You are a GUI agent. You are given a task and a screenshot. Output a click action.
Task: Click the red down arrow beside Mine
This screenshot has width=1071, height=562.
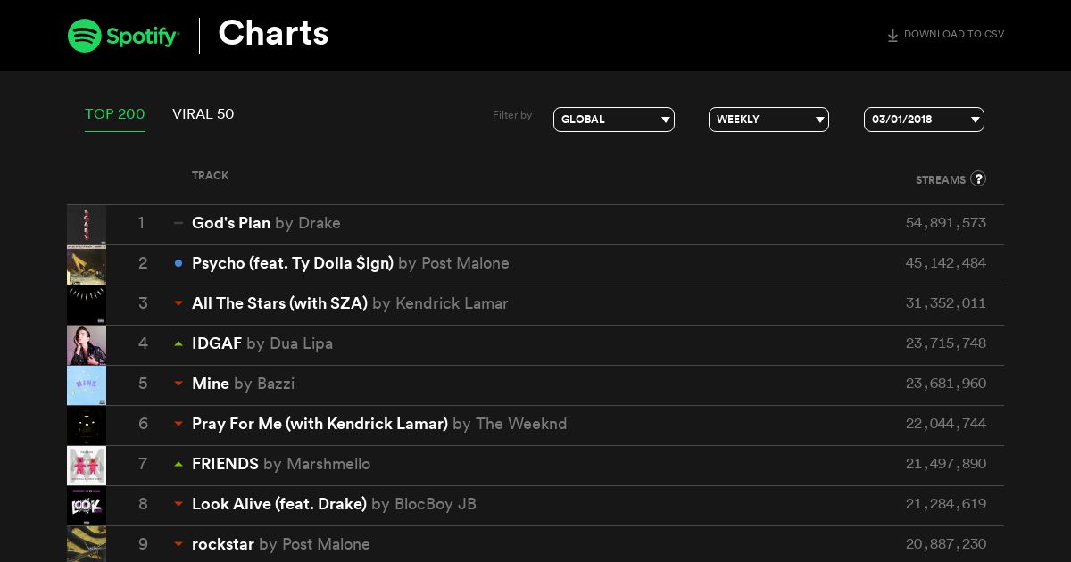[x=178, y=384]
